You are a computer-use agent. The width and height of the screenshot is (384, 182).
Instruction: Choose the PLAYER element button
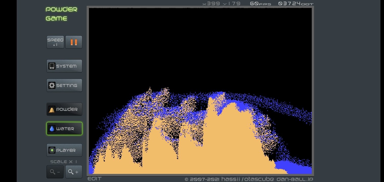click(64, 150)
